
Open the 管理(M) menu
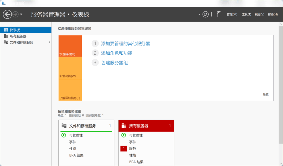232,14
